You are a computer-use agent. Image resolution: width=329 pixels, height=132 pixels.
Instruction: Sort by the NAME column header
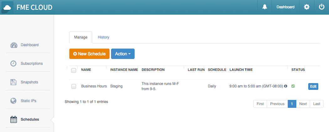[86, 70]
